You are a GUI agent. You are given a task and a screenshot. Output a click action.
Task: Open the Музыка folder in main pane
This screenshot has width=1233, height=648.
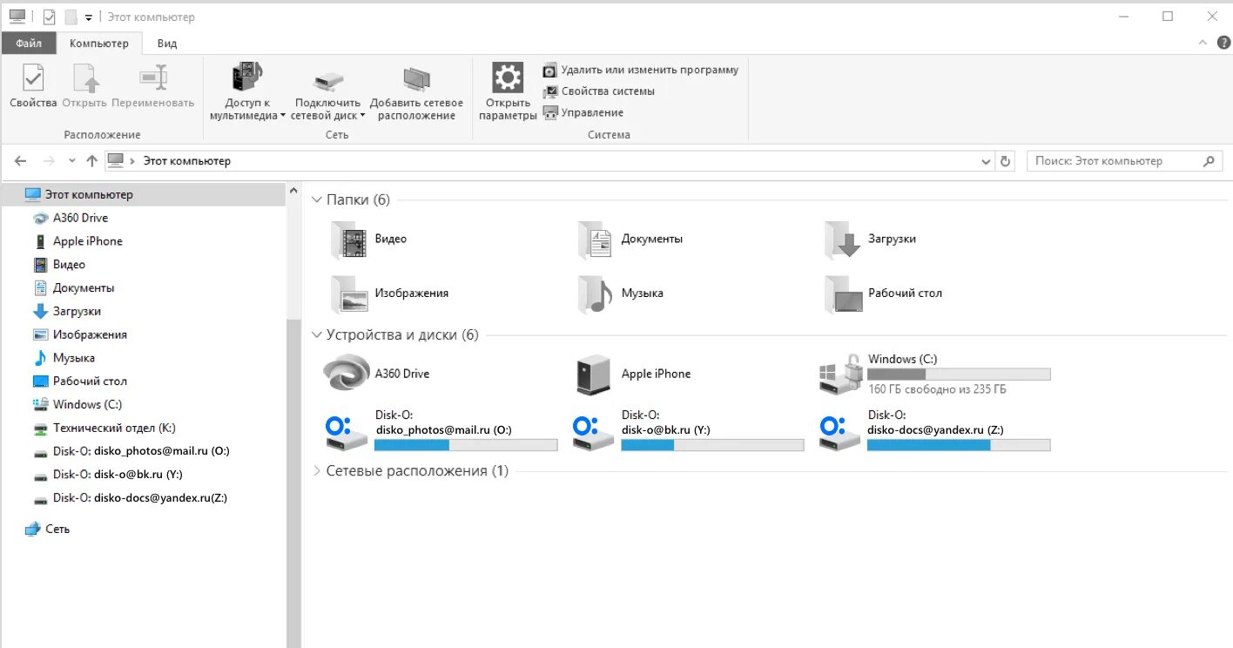[621, 294]
